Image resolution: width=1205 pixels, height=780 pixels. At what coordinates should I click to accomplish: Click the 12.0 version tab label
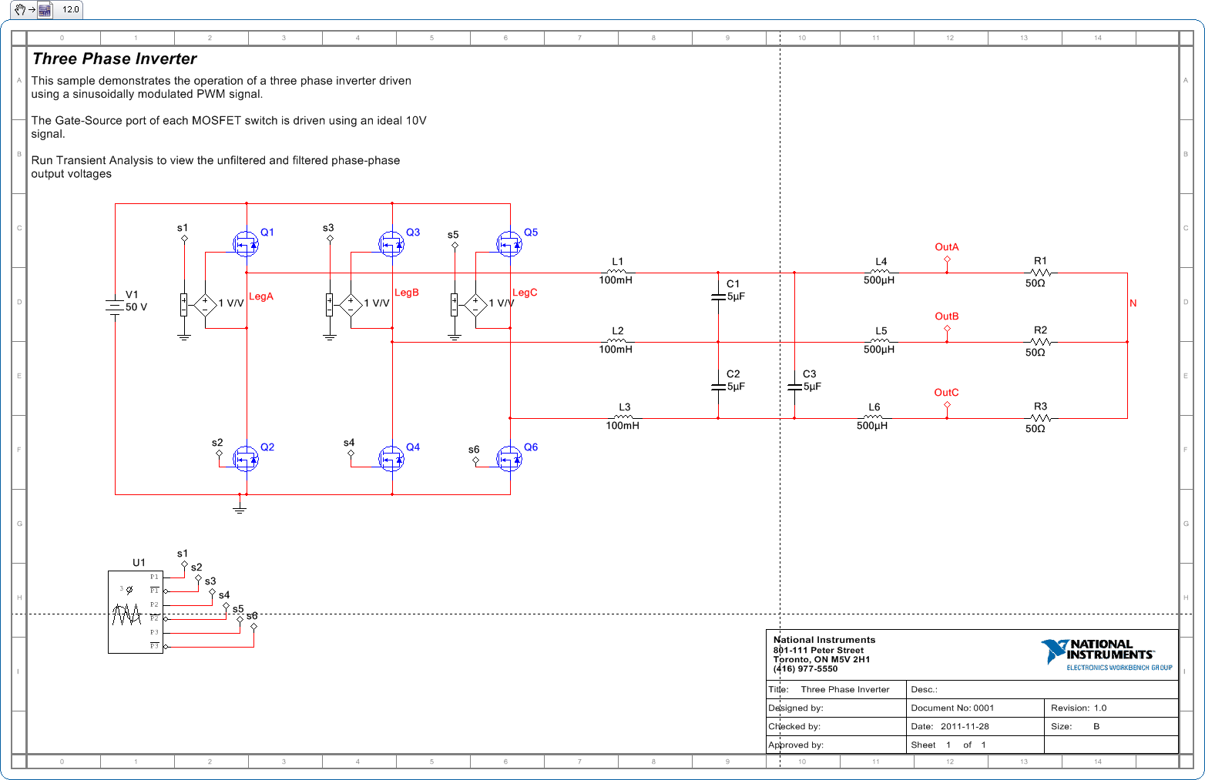pyautogui.click(x=71, y=10)
